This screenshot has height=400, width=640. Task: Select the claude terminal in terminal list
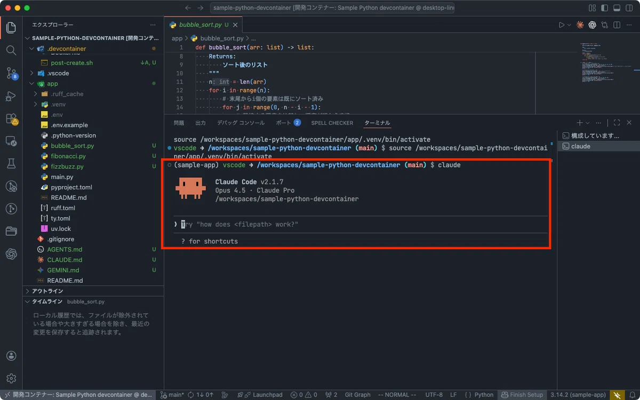598,146
